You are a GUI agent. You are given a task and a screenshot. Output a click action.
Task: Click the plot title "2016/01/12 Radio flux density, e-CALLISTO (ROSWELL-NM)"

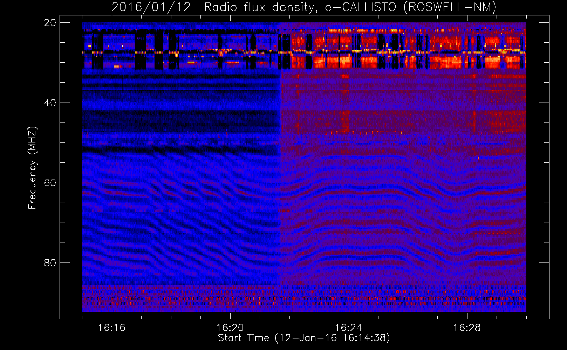click(x=304, y=7)
